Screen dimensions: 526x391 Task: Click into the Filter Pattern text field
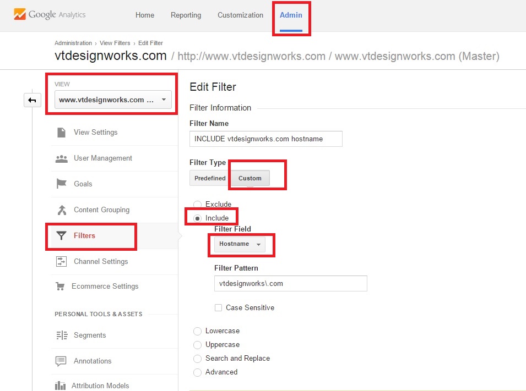(x=290, y=283)
